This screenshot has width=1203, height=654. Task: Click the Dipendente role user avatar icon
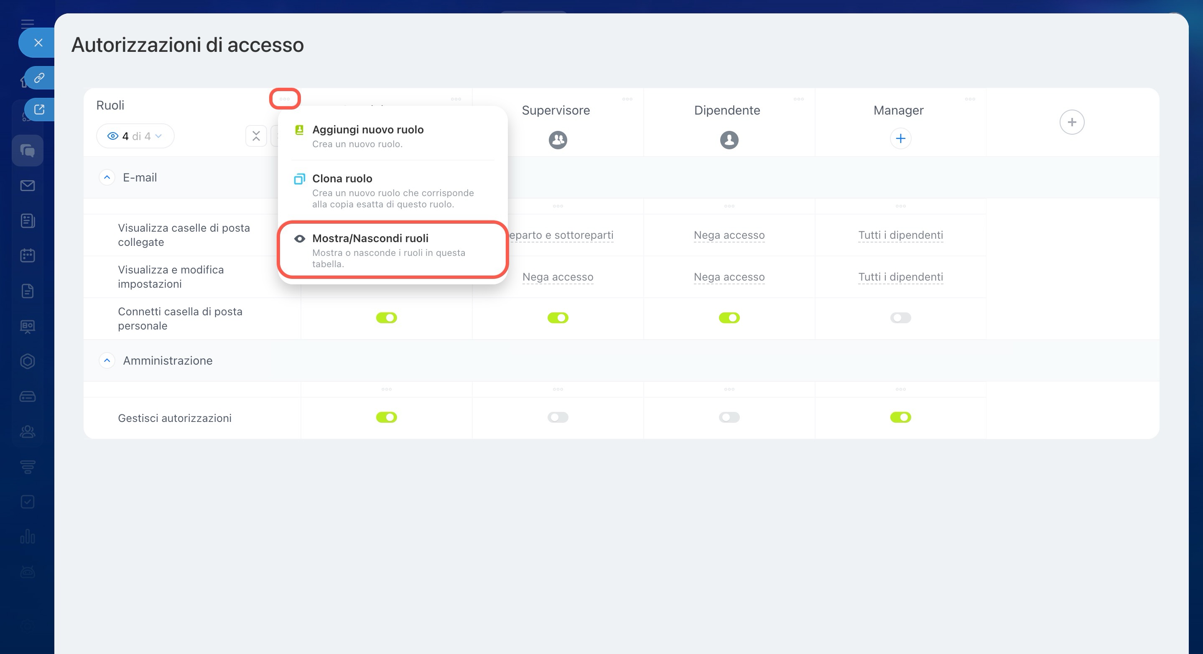click(729, 140)
